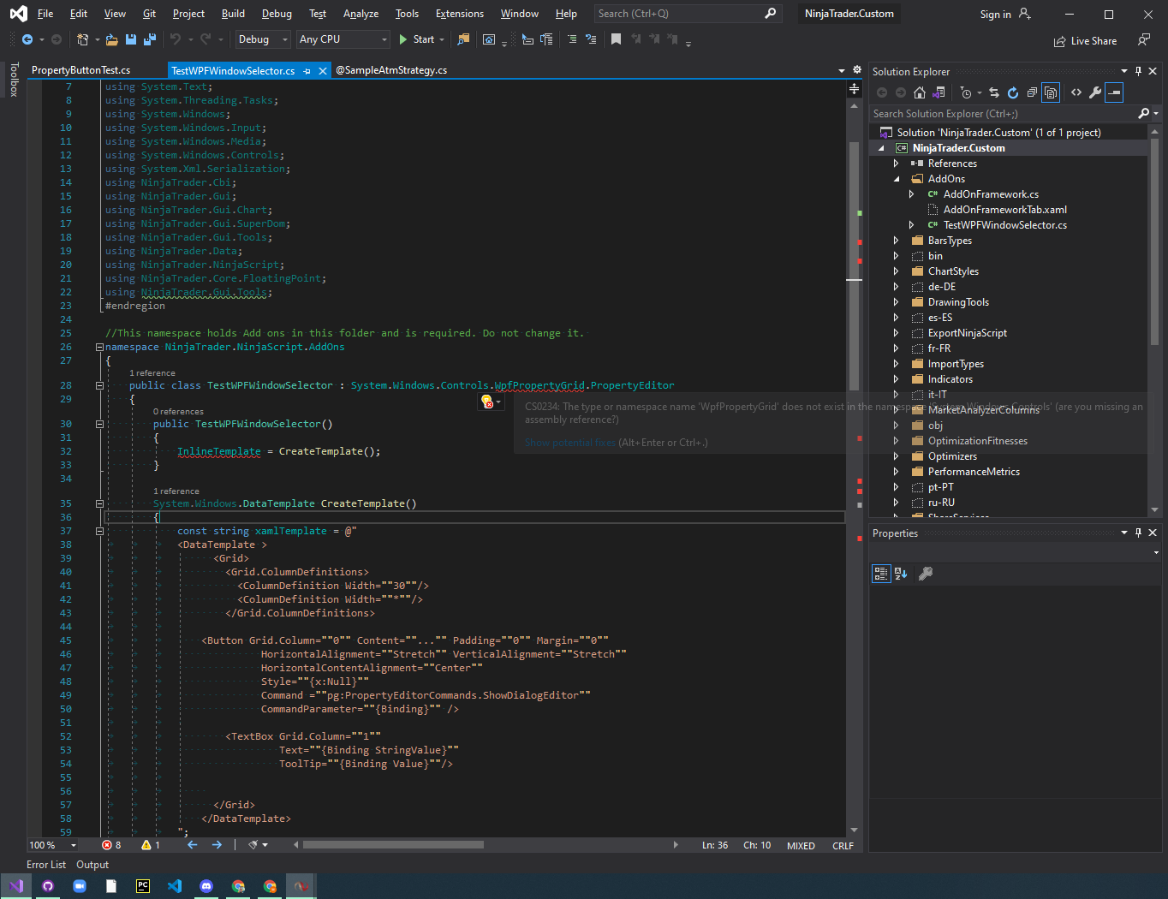Expand the Indicators folder in Solution Explorer
This screenshot has width=1168, height=899.
click(x=896, y=379)
